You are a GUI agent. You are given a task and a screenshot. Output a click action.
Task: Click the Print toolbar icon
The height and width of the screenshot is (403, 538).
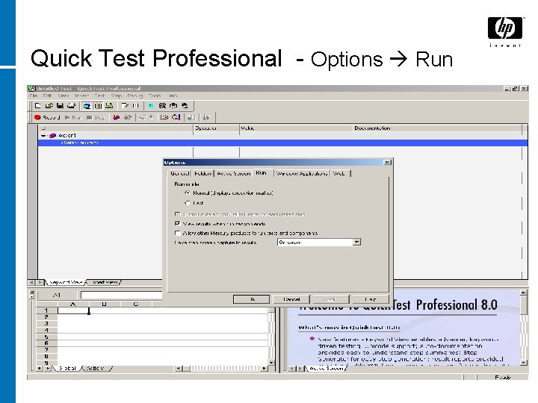pos(71,105)
